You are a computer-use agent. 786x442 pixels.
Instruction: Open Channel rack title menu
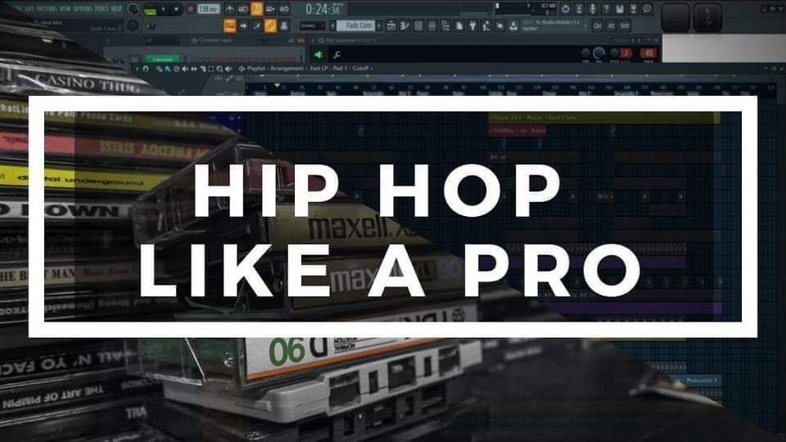215,41
